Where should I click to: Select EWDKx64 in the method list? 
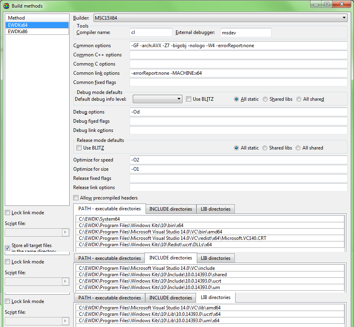coord(18,25)
